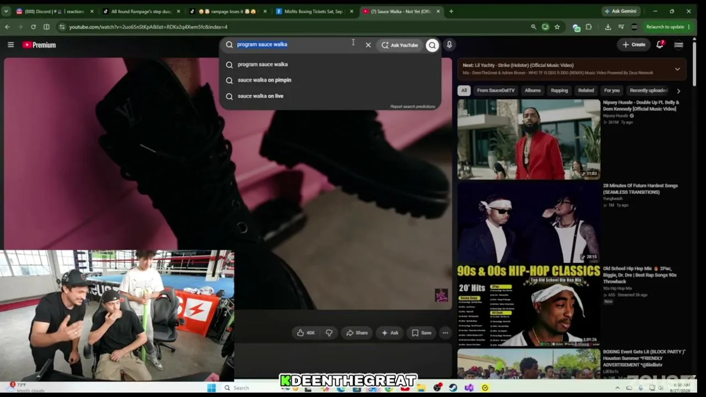Save the video to a playlist

[x=421, y=332]
